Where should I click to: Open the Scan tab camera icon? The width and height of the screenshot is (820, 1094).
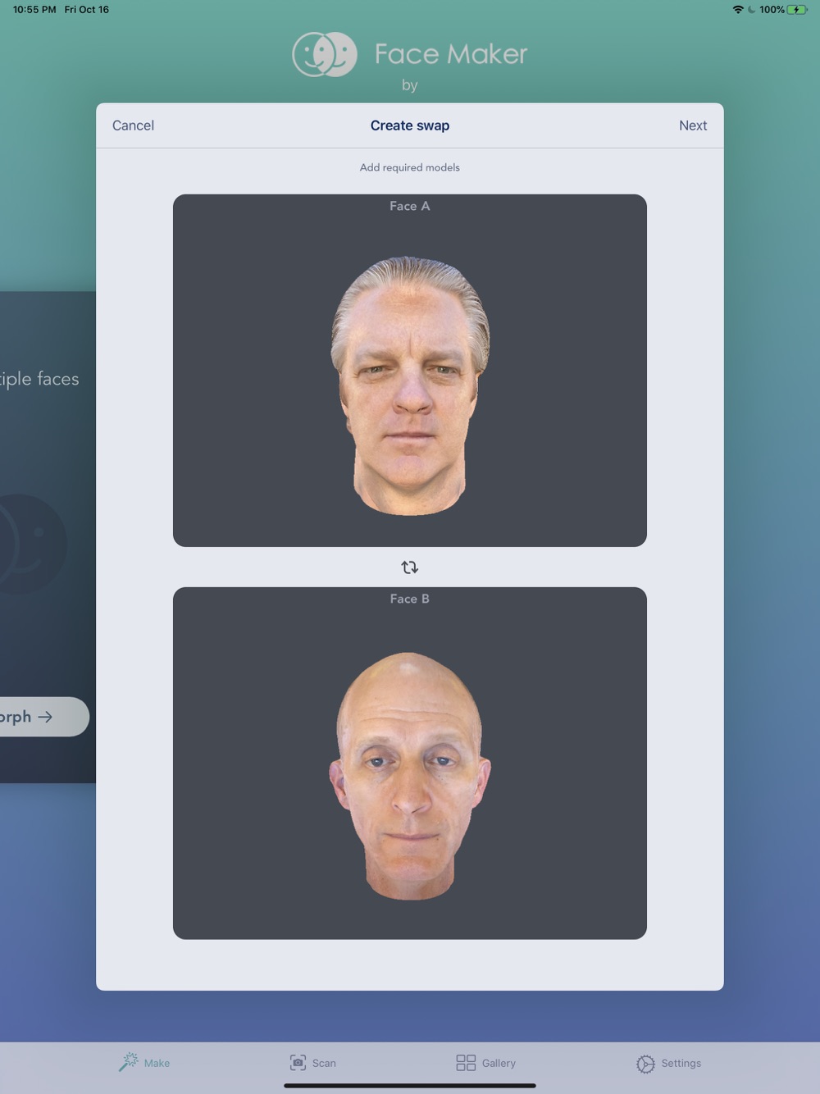(298, 1062)
